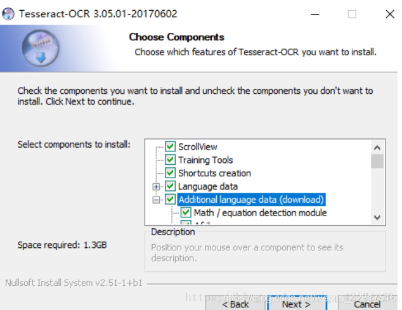The width and height of the screenshot is (402, 310).
Task: Go back with the < Back button
Action: 235,304
